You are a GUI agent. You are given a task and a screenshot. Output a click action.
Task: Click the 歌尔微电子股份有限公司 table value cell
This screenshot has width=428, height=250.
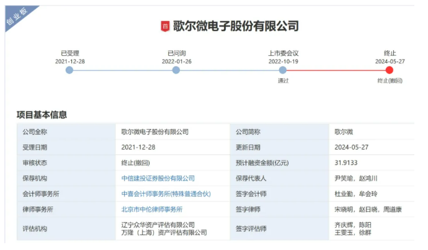(x=173, y=132)
